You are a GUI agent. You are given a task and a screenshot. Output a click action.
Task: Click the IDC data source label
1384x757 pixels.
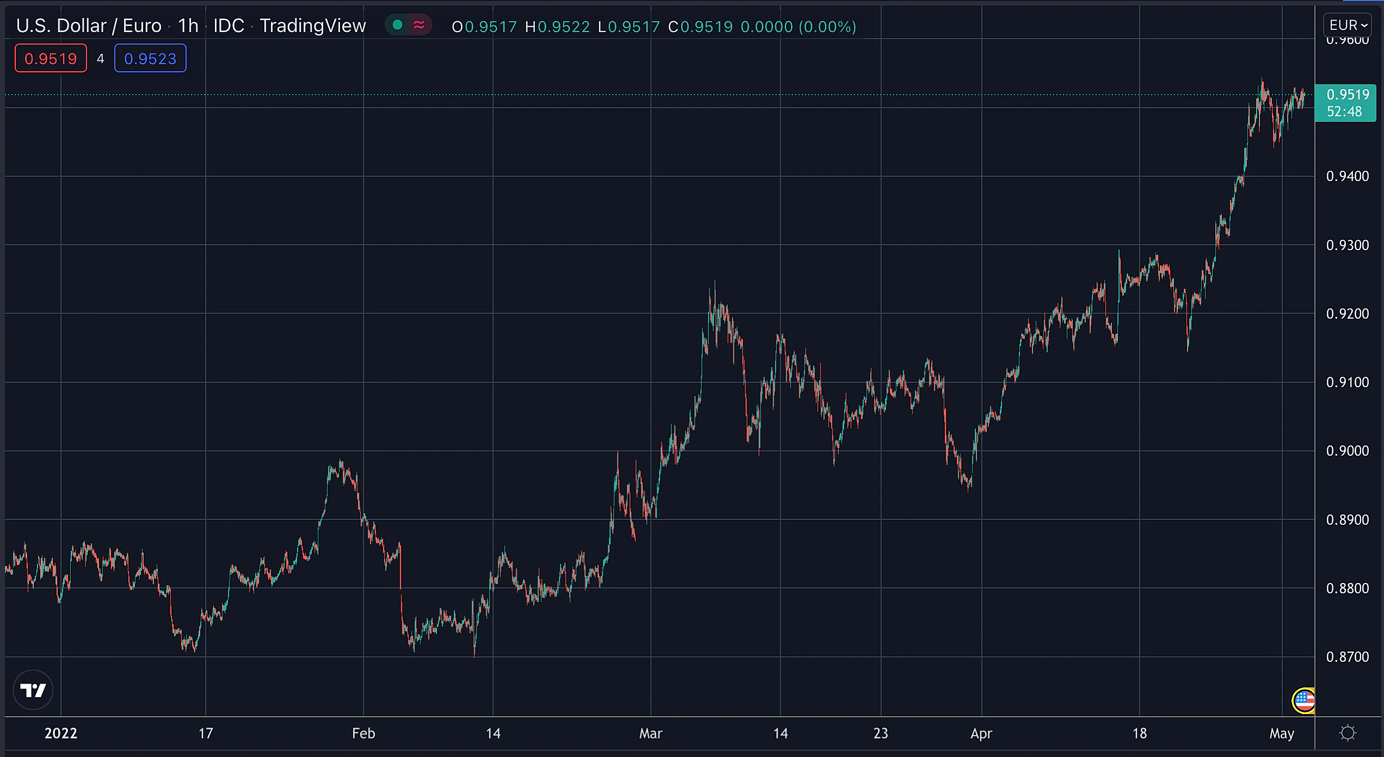tap(228, 26)
